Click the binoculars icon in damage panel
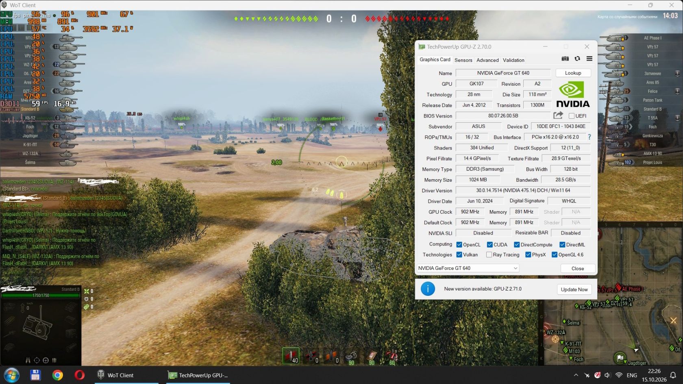This screenshot has width=683, height=384. click(x=28, y=360)
